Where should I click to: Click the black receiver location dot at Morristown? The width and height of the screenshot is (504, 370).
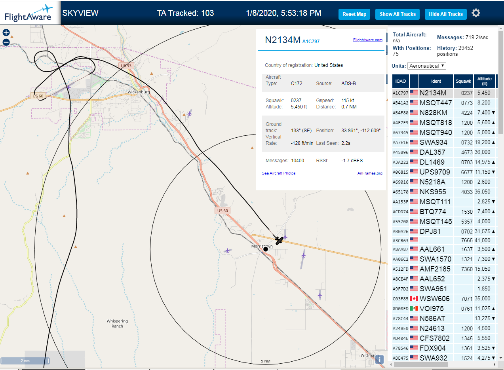pos(266,249)
